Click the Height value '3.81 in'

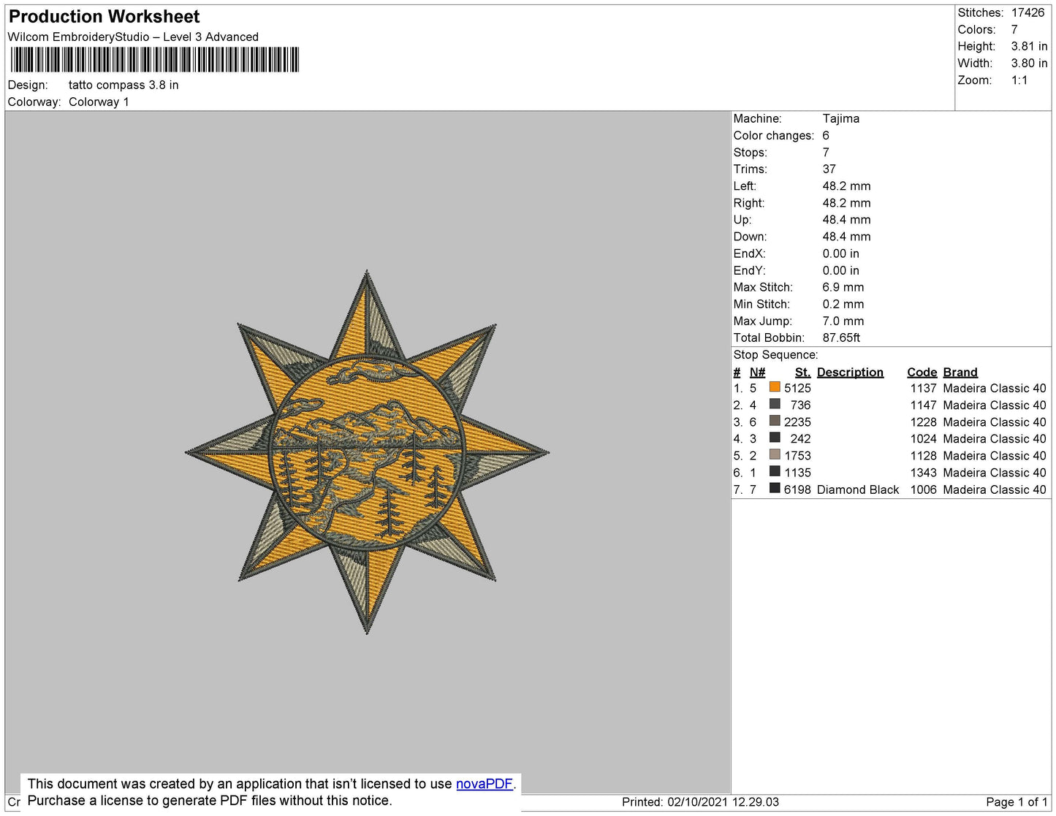coord(1029,46)
